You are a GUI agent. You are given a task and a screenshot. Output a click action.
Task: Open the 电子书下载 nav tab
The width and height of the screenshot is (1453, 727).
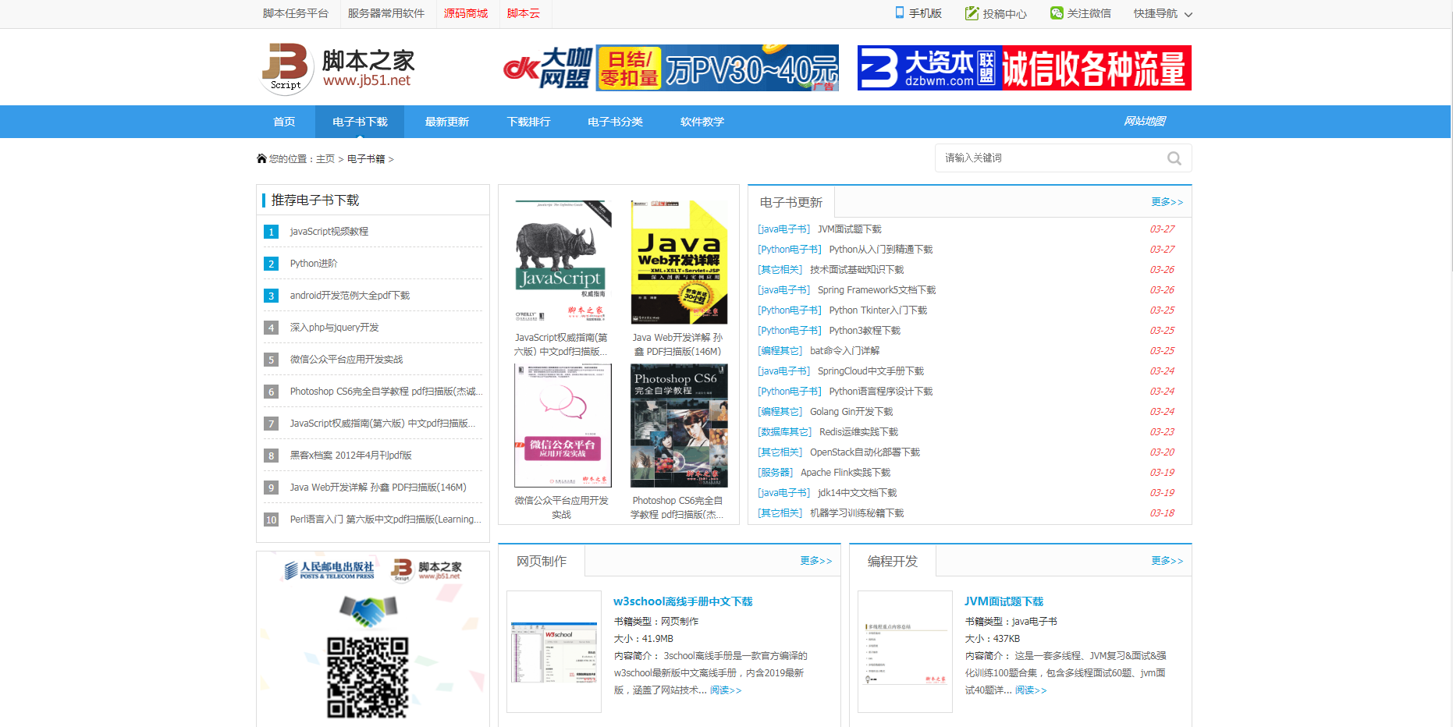click(360, 122)
